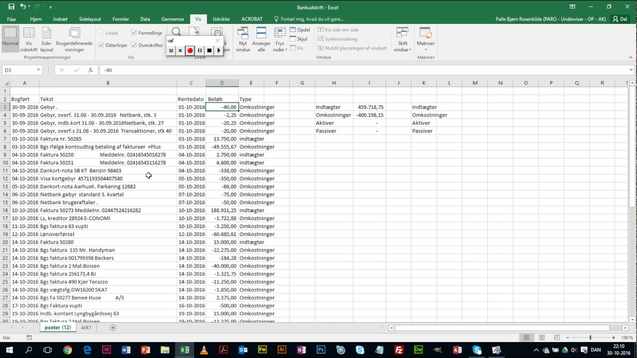The image size is (637, 358).
Task: Click Normal view icon in status bar
Action: click(x=527, y=338)
